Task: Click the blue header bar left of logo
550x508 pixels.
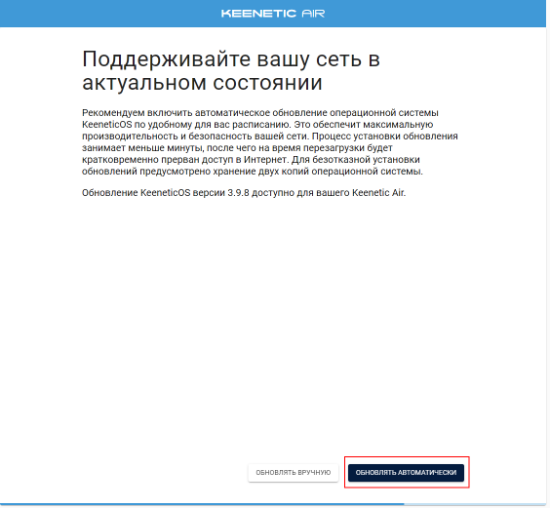Action: pyautogui.click(x=110, y=14)
